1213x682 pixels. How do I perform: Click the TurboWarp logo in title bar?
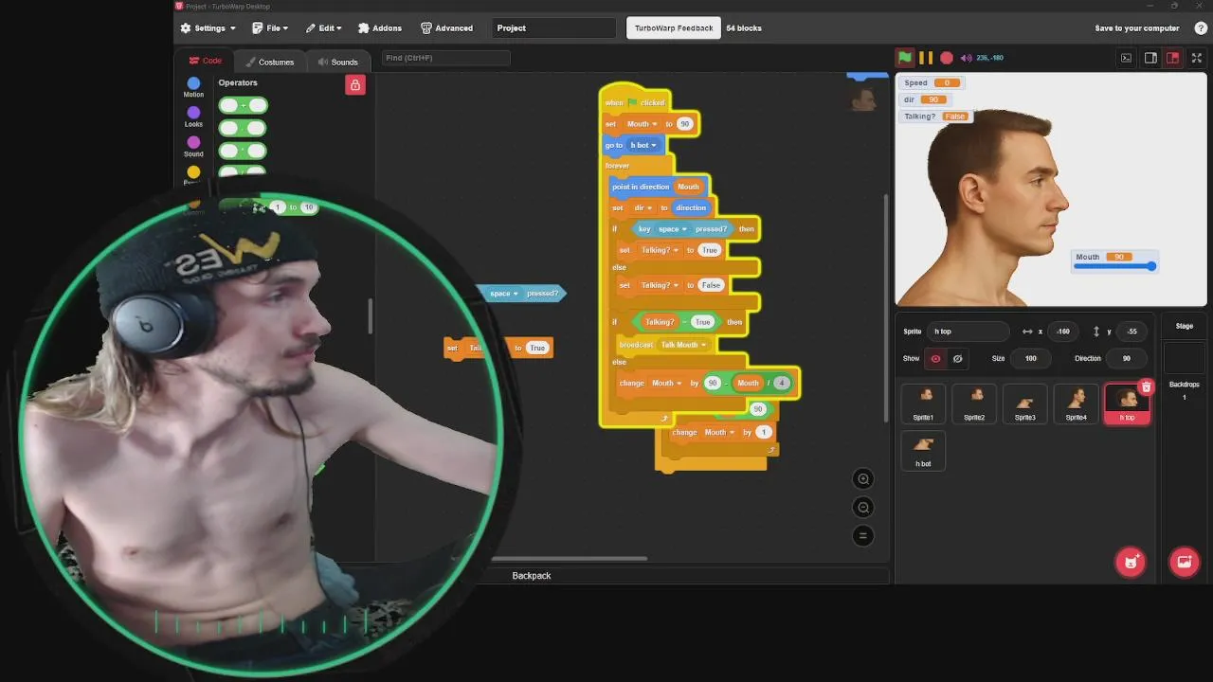(180, 6)
